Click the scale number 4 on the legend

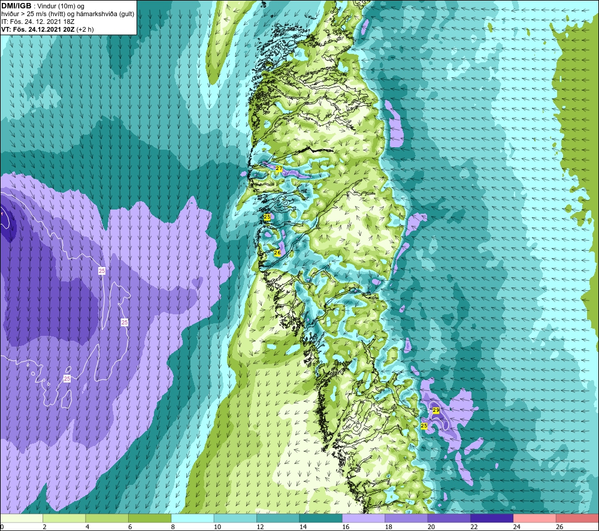click(87, 527)
